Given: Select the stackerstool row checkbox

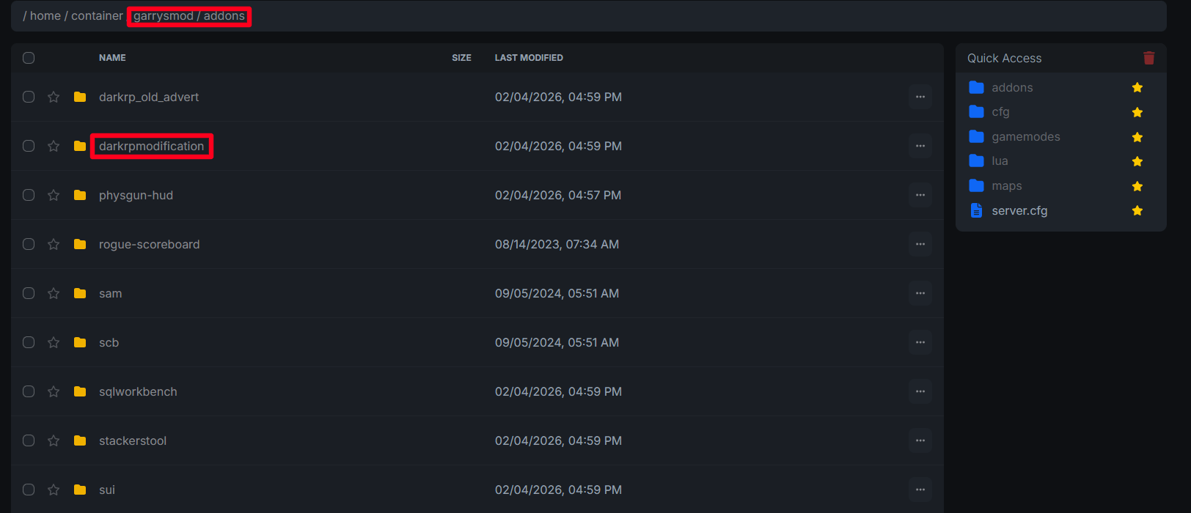Looking at the screenshot, I should point(29,440).
